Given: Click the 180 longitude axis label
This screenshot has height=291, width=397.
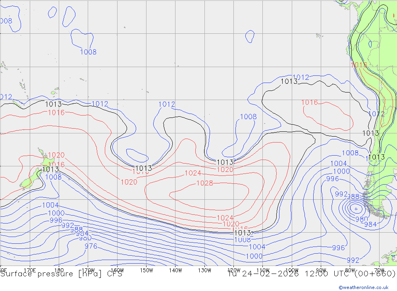Looking at the screenshot, I should coord(59,270).
